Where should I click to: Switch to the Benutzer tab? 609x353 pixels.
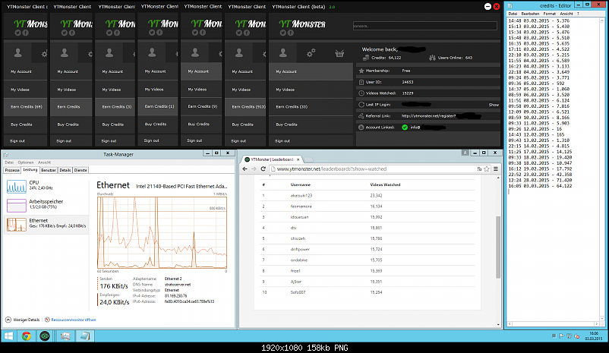tap(49, 170)
